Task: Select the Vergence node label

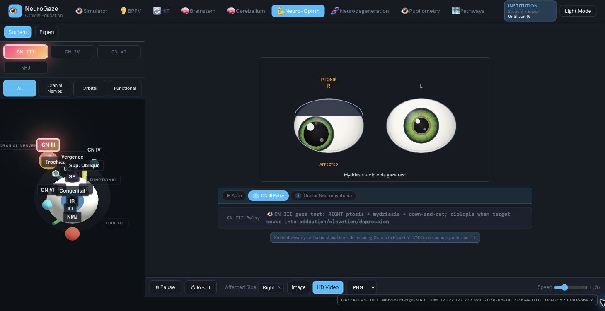Action: pos(72,157)
